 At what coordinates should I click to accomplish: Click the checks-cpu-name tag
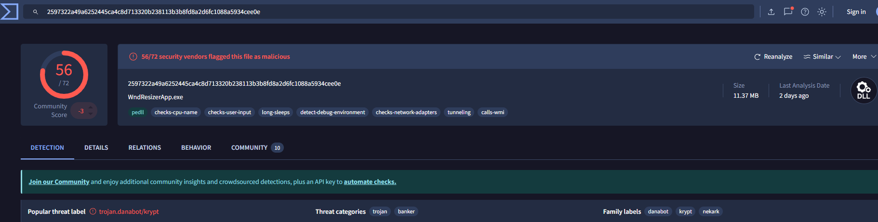(176, 112)
